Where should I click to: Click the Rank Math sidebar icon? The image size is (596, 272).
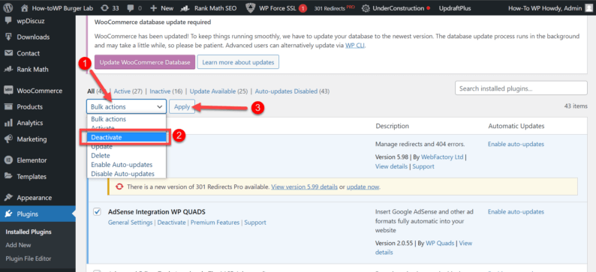[x=8, y=70]
